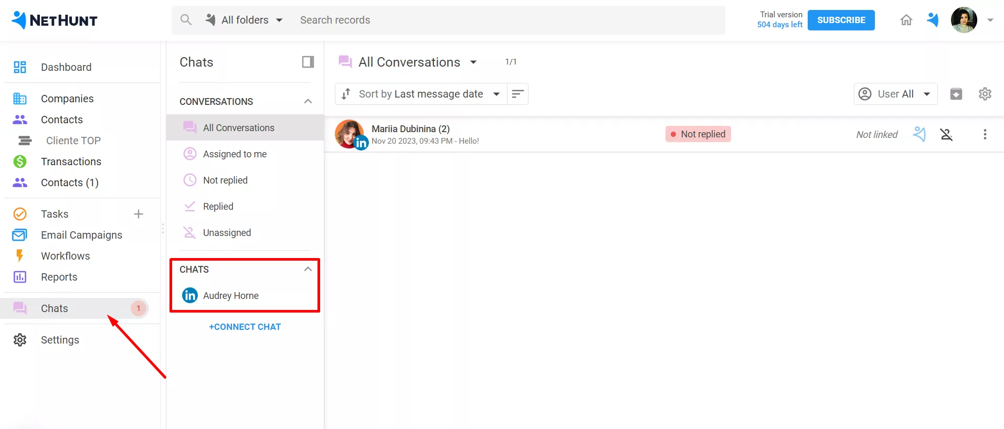The image size is (1004, 429).
Task: Click the Email Campaigns envelope icon
Action: click(20, 235)
